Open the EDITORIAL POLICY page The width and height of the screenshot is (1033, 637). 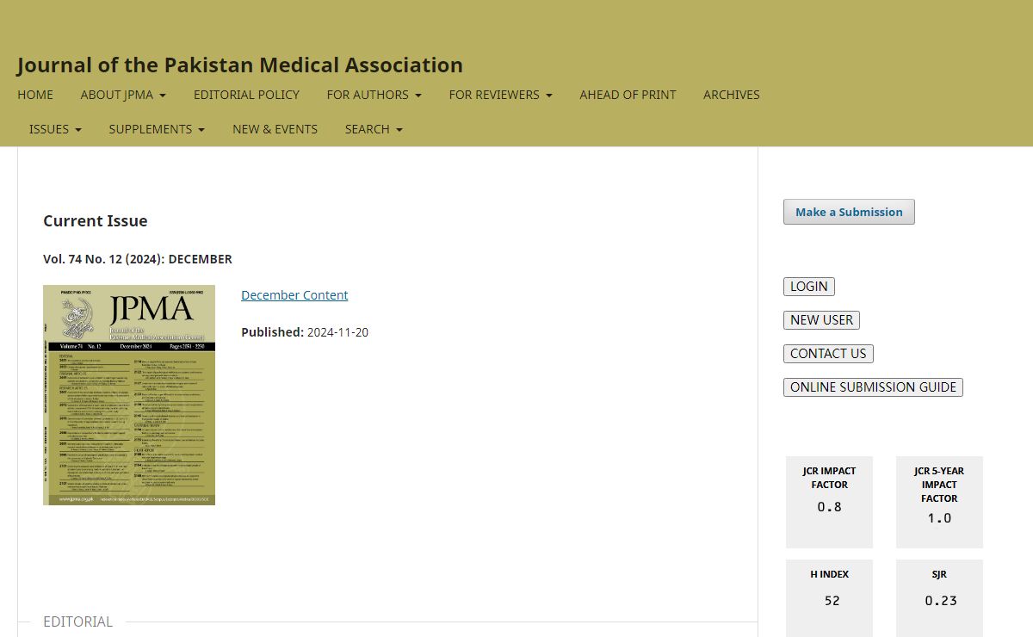click(246, 95)
